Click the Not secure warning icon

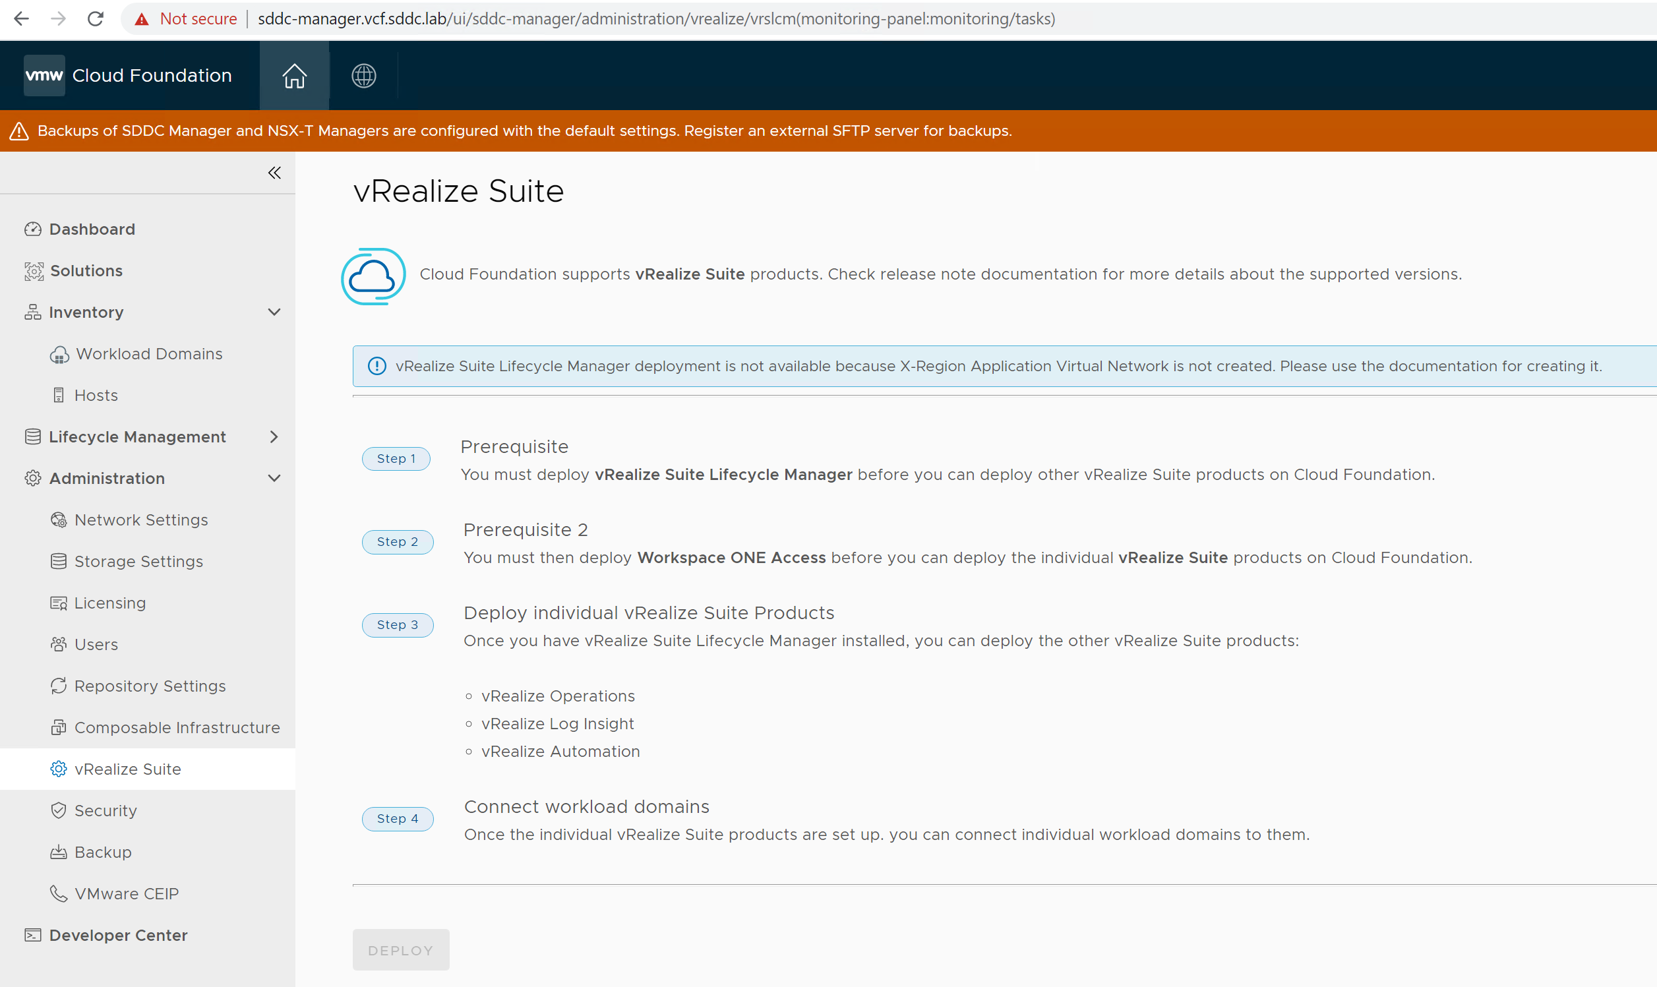pyautogui.click(x=142, y=18)
